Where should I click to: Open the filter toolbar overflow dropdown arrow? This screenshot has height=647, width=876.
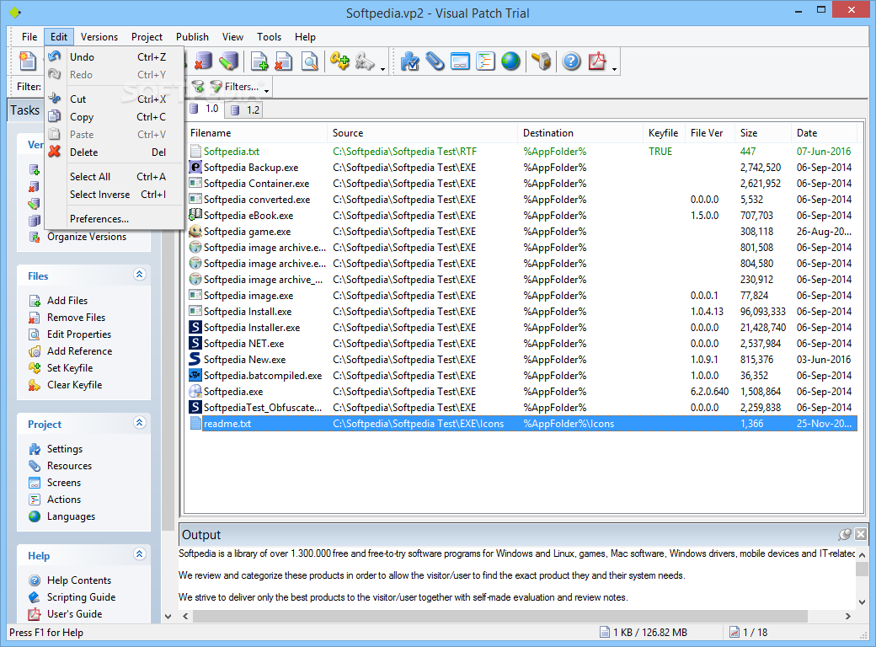(x=266, y=91)
